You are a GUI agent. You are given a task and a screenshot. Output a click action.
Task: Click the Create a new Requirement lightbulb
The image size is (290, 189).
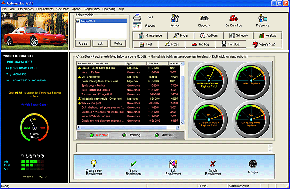[x=94, y=163]
